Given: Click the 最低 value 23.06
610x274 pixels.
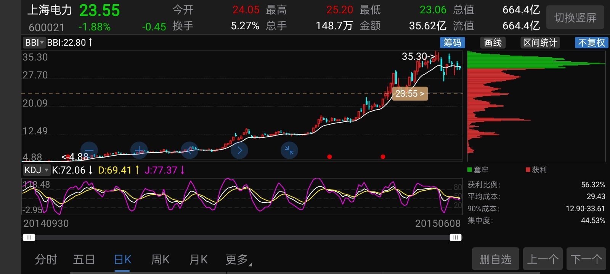Looking at the screenshot, I should [x=433, y=10].
